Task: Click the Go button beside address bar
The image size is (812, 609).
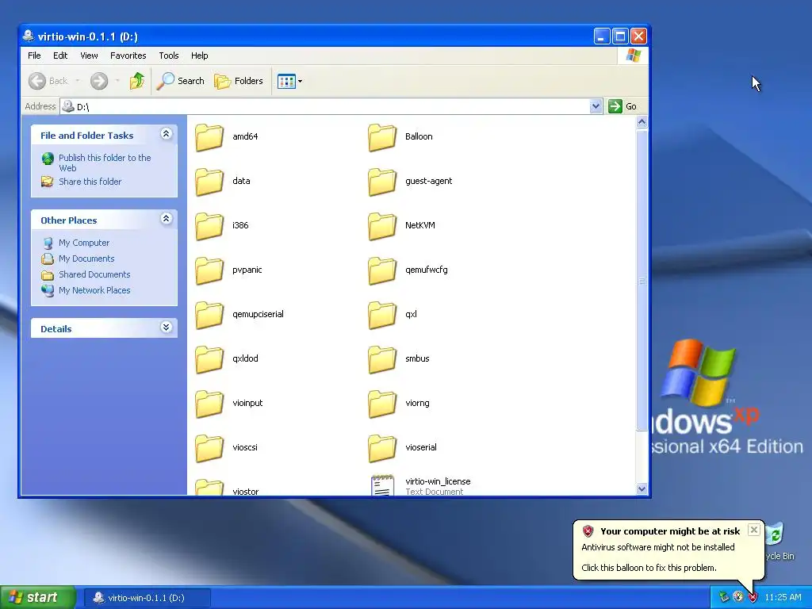Action: [623, 106]
